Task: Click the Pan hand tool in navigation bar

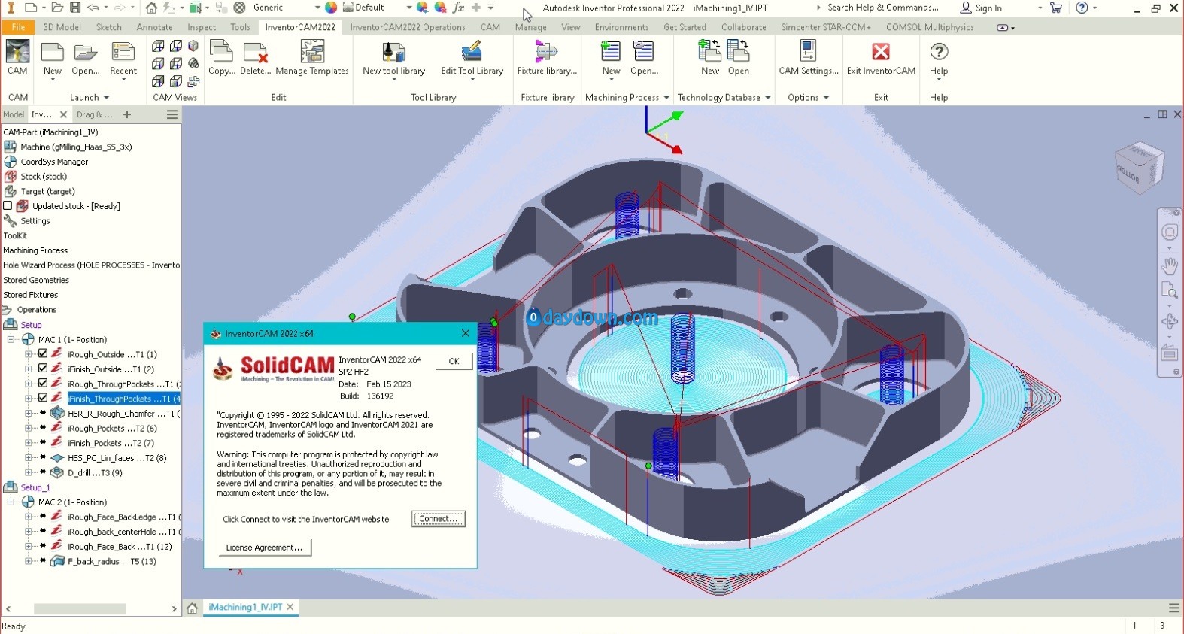Action: point(1169,265)
